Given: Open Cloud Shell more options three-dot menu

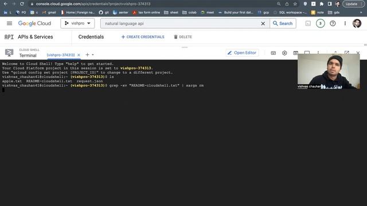Looking at the screenshot, I should (318, 52).
